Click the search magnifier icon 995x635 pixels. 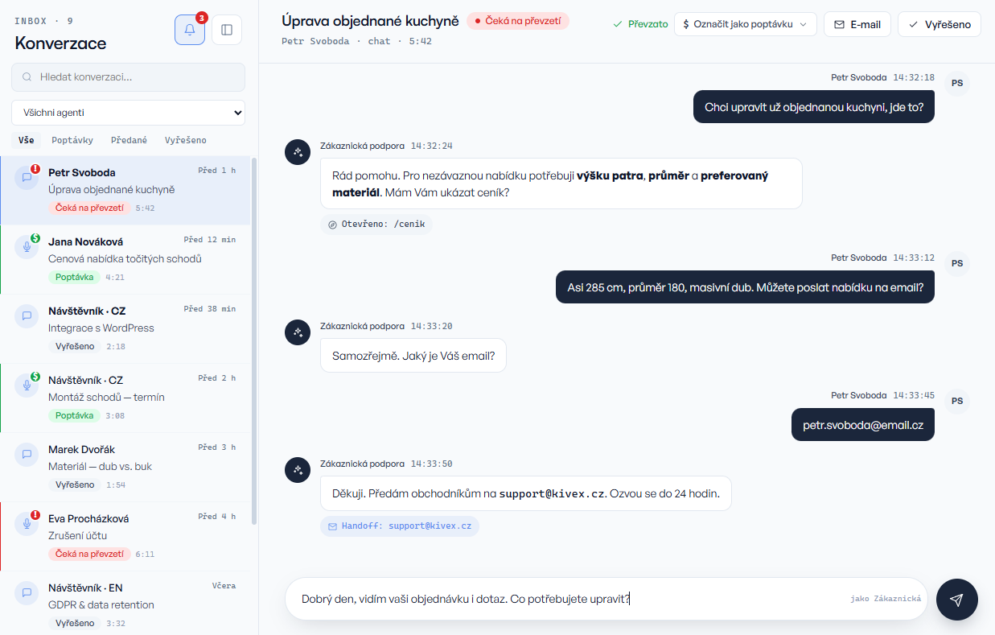coord(27,77)
